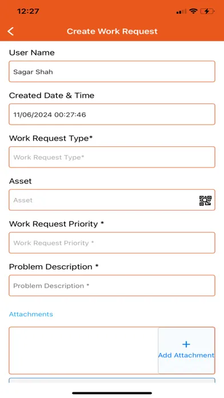This screenshot has width=224, height=398.
Task: Open the Work Request Priority selector
Action: 112,242
